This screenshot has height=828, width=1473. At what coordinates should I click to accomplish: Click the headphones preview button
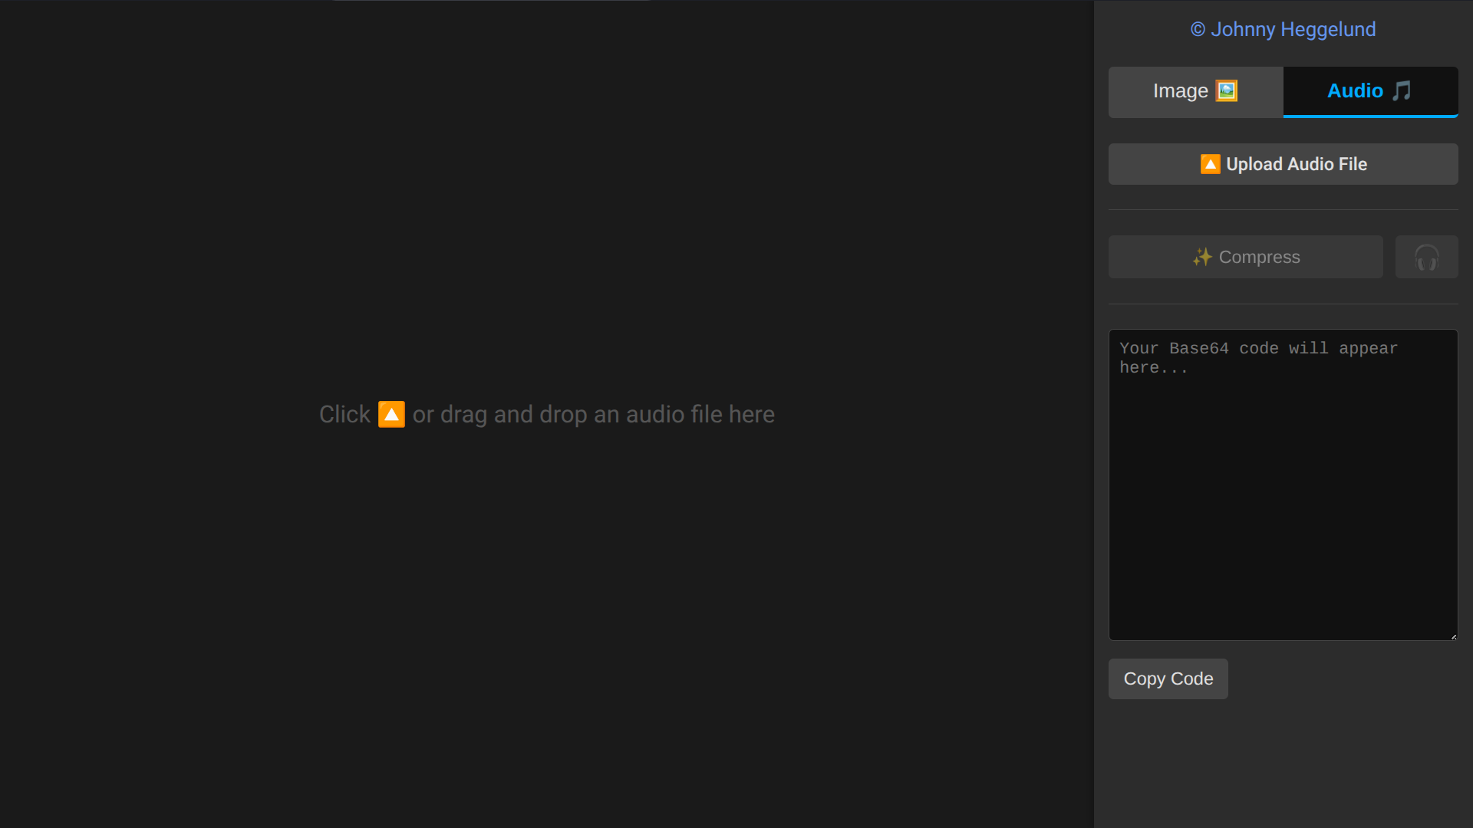coord(1426,257)
